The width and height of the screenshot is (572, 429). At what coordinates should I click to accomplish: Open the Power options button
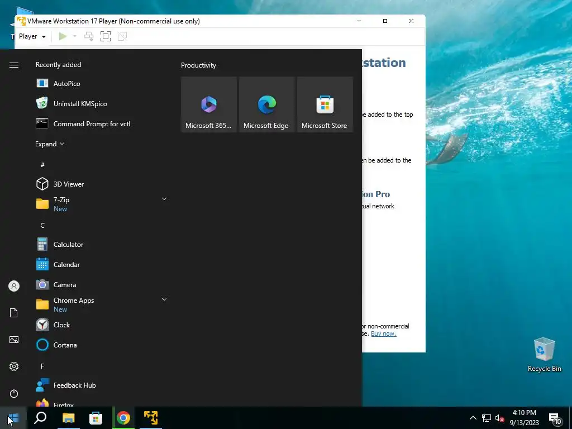coord(14,393)
